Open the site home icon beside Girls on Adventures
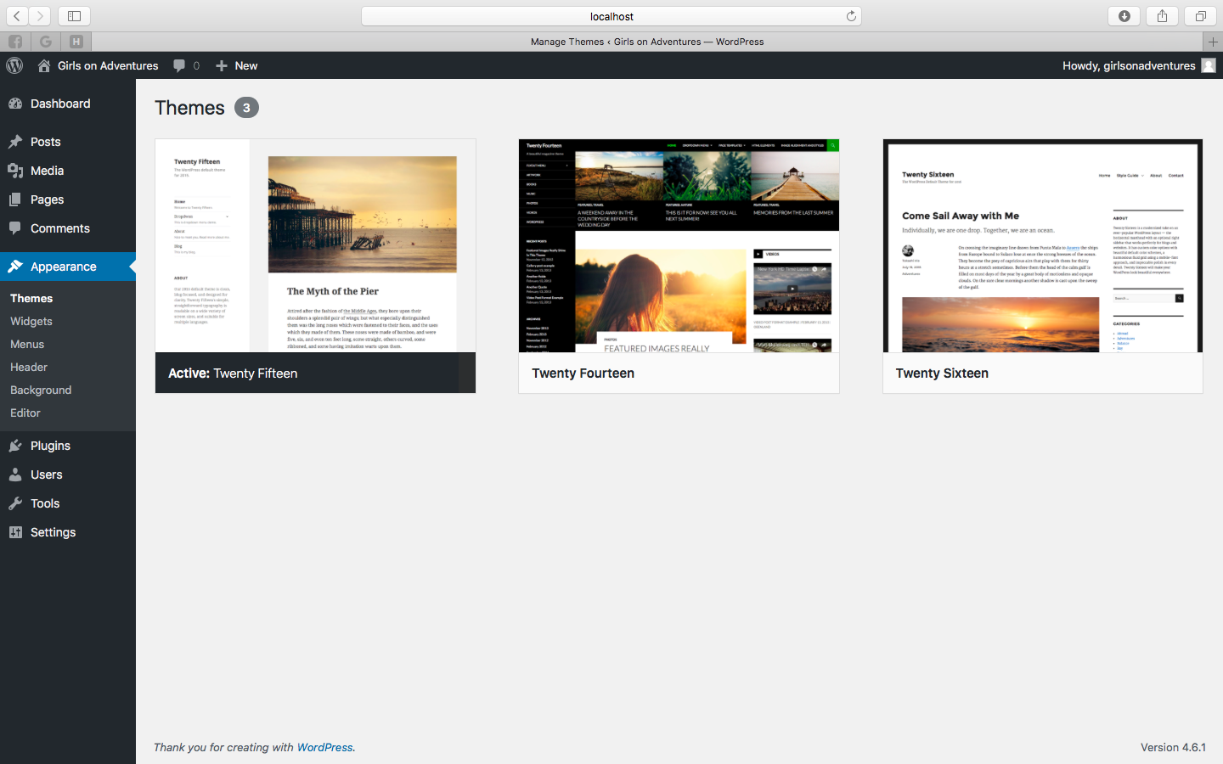Screen dimensions: 1223x764 pos(44,65)
